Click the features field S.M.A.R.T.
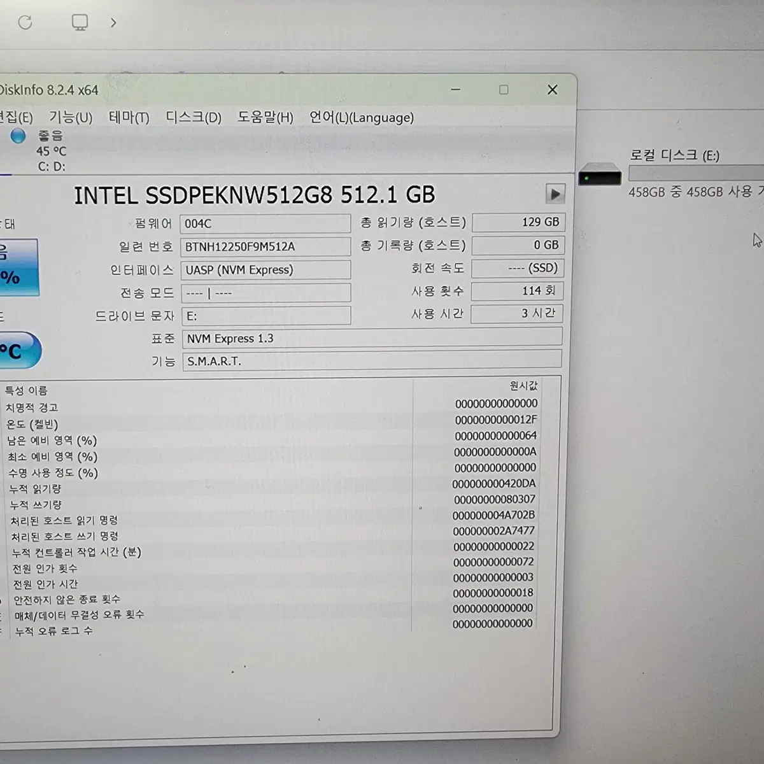Viewport: 764px width, 764px height. tap(372, 360)
